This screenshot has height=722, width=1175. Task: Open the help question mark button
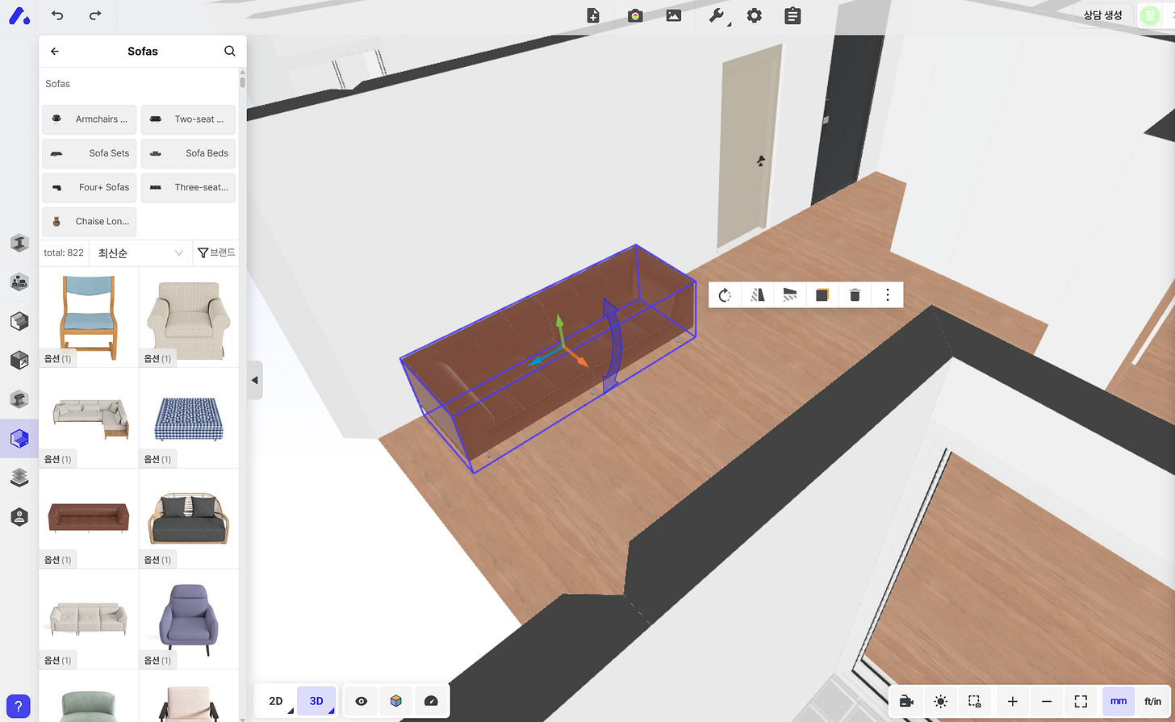(x=19, y=707)
